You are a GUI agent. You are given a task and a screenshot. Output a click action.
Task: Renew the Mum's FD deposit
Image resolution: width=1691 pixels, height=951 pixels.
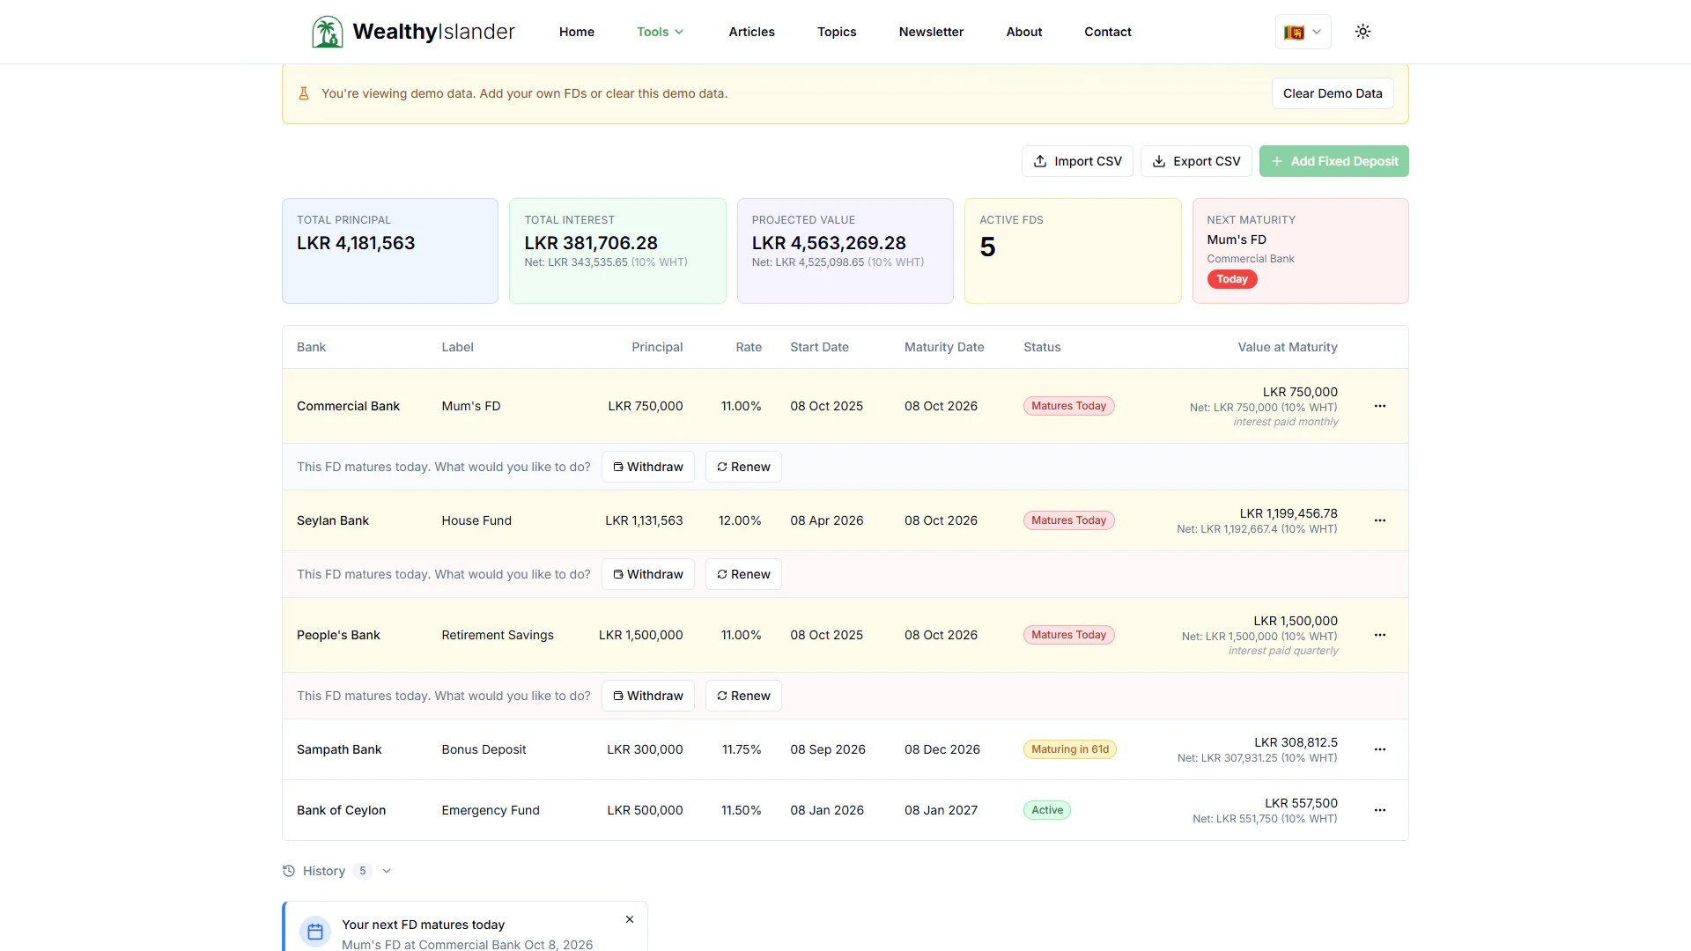pos(743,467)
